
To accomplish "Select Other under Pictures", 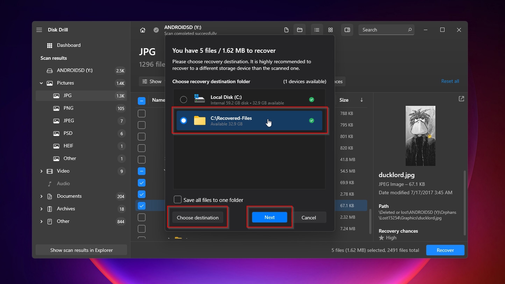I will coord(80,159).
